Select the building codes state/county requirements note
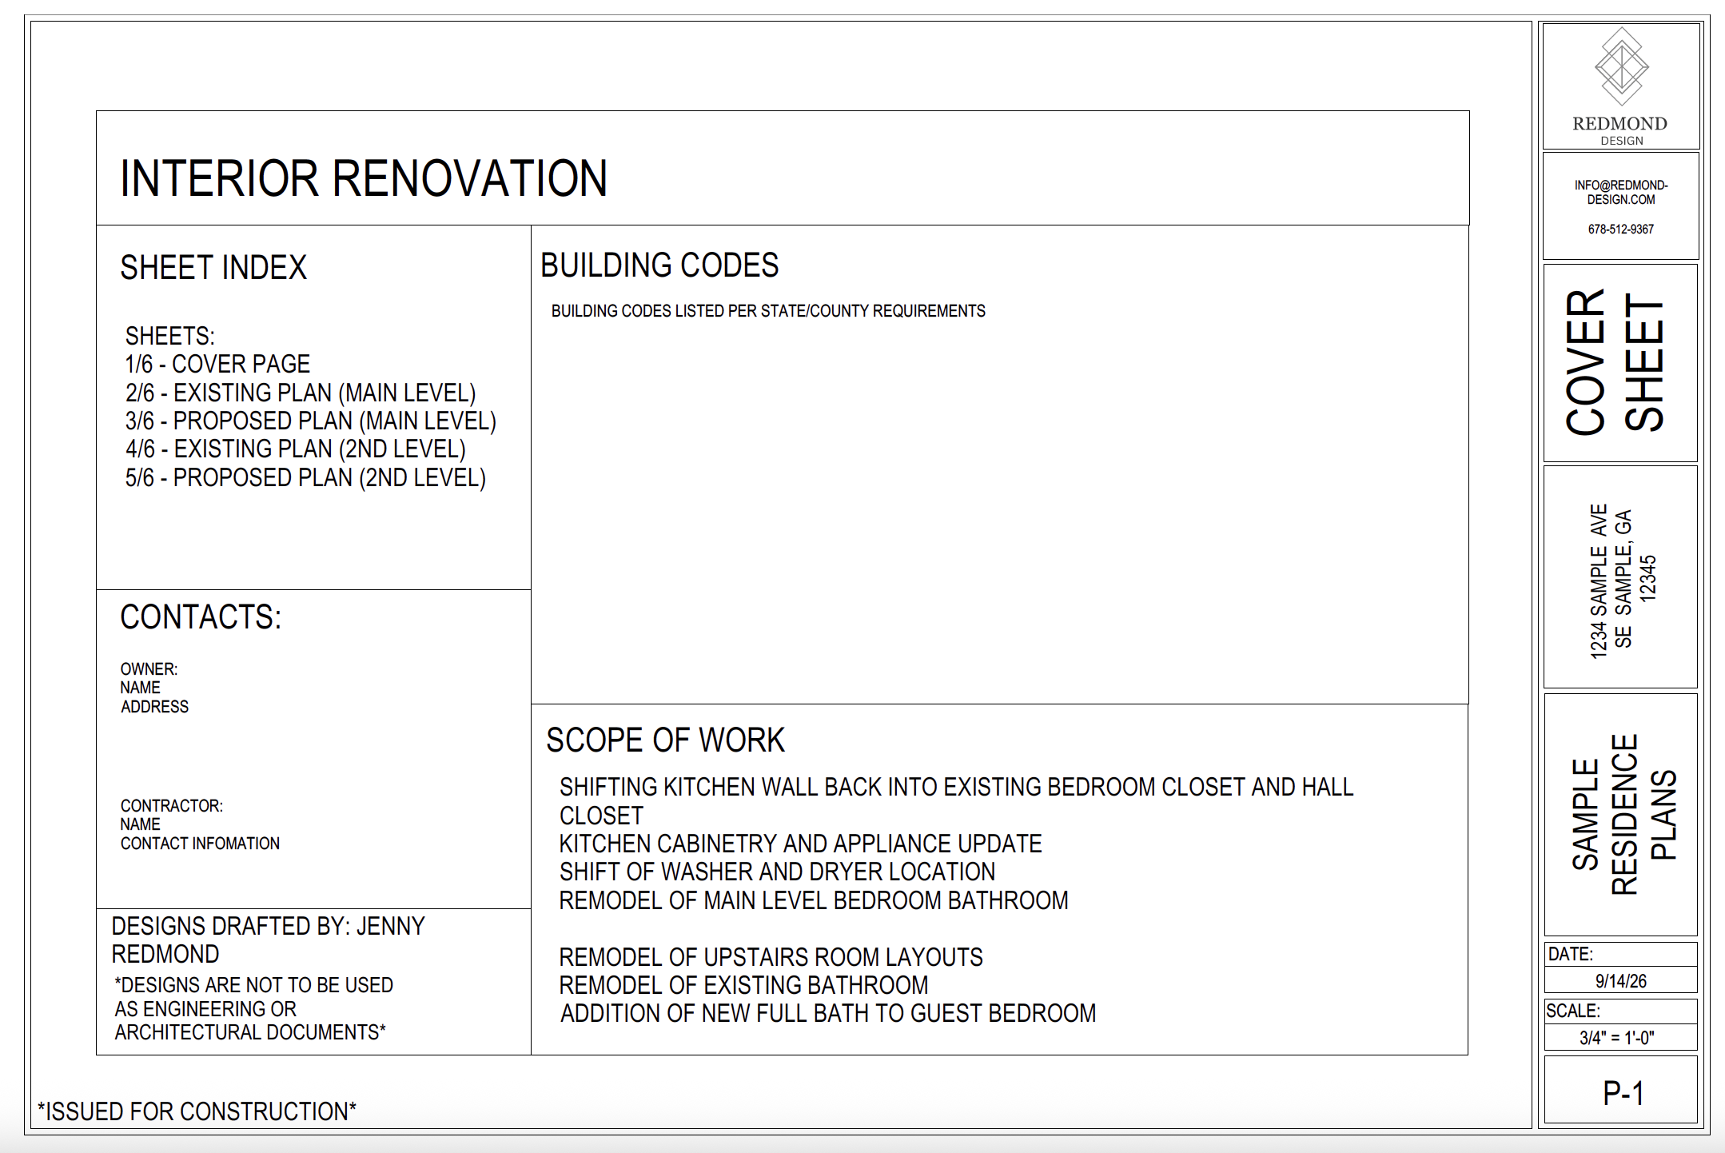 tap(768, 311)
